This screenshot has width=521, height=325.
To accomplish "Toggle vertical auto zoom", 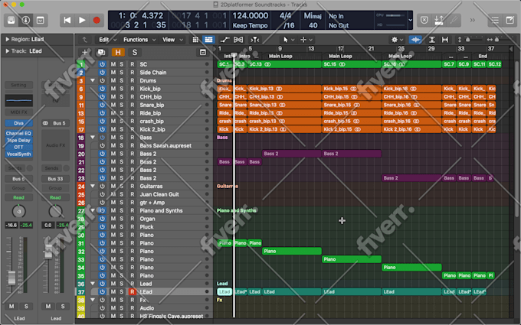I will [431, 40].
